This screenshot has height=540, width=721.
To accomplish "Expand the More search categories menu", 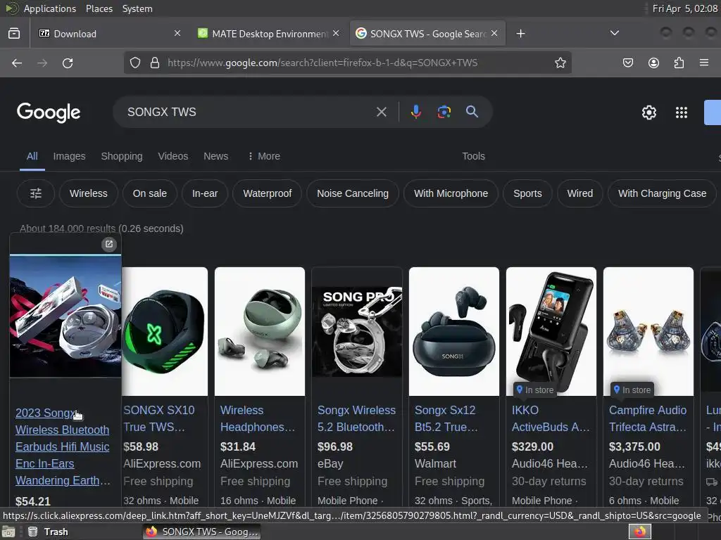I will (x=263, y=156).
